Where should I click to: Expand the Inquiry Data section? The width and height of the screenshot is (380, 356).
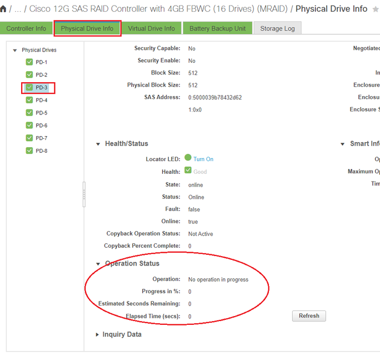click(x=97, y=335)
